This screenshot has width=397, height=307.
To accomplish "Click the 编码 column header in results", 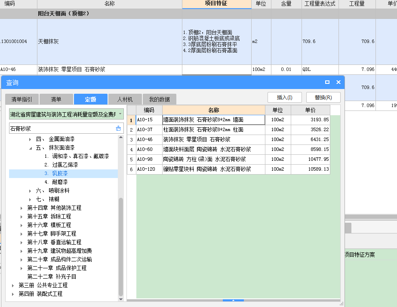I will [x=149, y=110].
